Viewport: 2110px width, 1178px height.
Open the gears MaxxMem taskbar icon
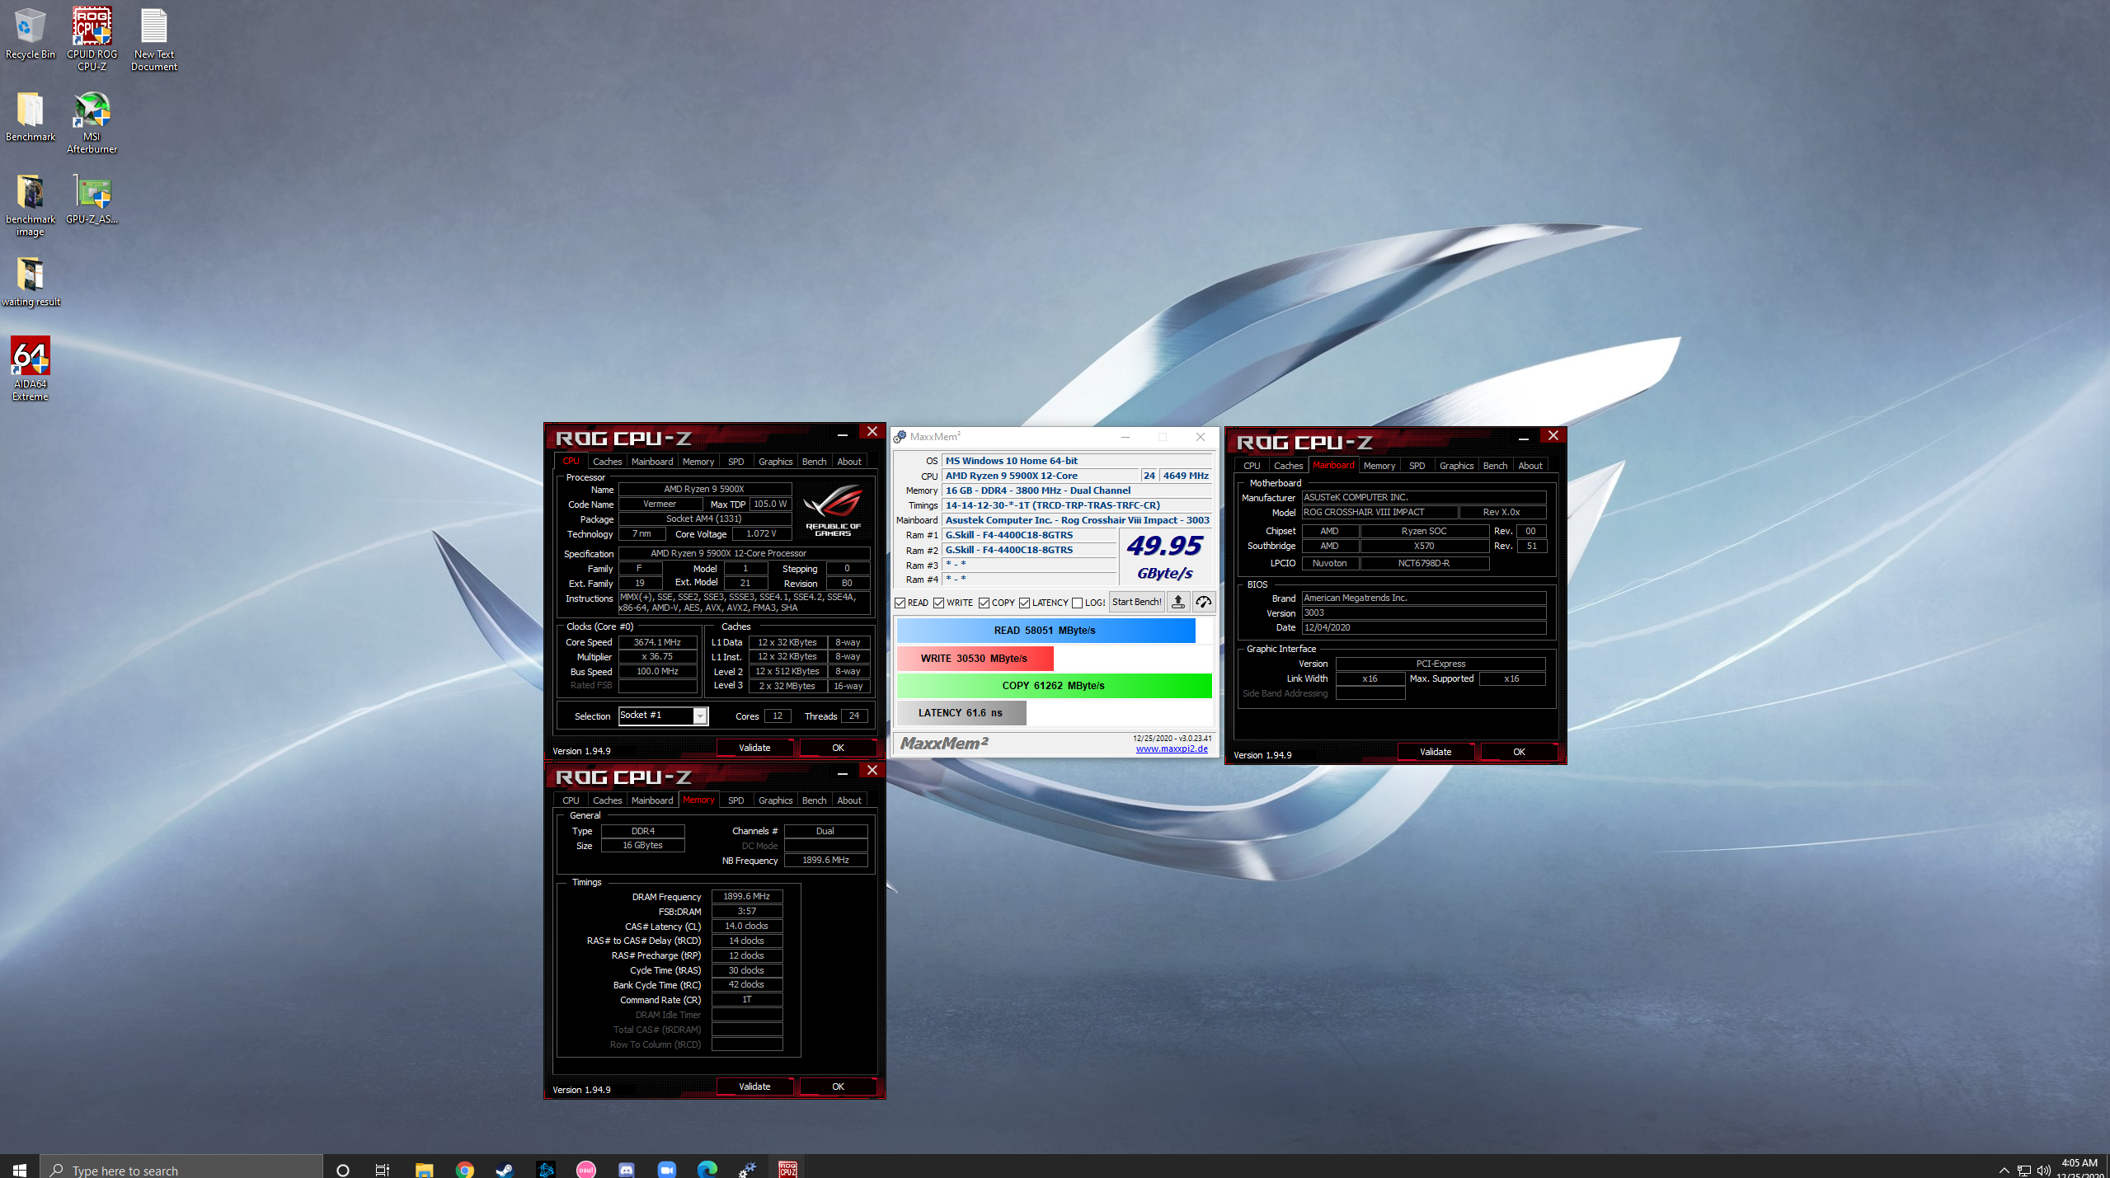point(747,1169)
